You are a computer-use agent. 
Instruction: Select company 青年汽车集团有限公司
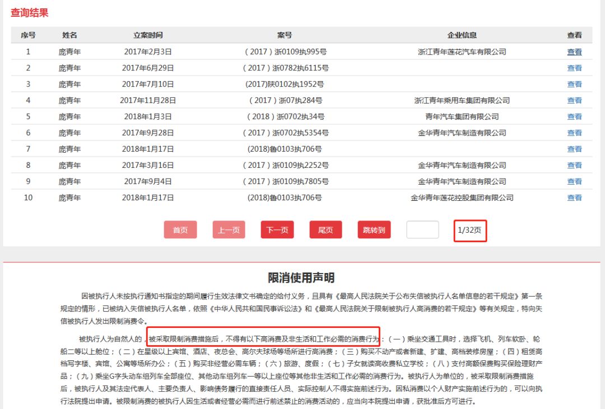pyautogui.click(x=462, y=116)
